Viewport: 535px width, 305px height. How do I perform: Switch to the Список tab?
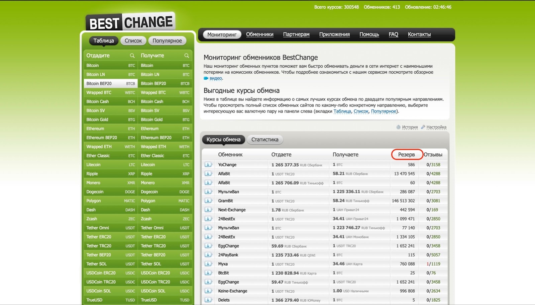click(133, 41)
